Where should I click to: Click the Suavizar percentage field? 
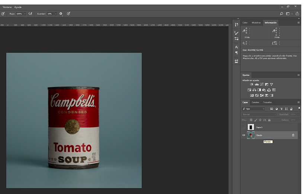50,14
